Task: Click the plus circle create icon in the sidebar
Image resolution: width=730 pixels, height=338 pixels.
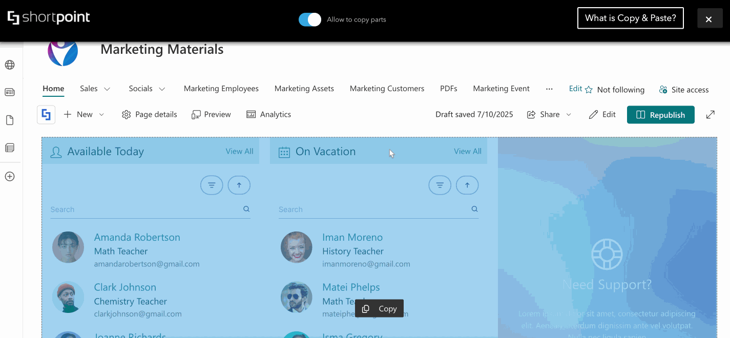Action: click(10, 177)
